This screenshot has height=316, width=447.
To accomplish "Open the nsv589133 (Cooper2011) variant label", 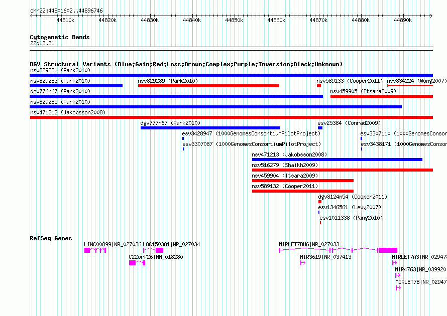I will point(350,81).
